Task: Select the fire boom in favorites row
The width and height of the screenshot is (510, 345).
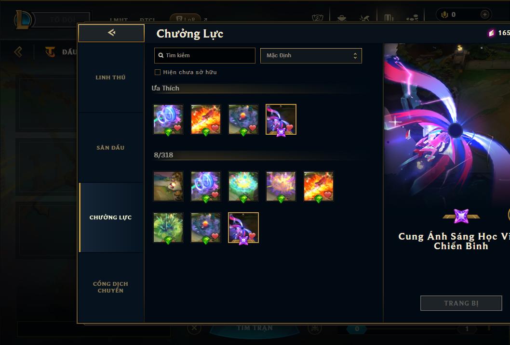Action: point(206,119)
